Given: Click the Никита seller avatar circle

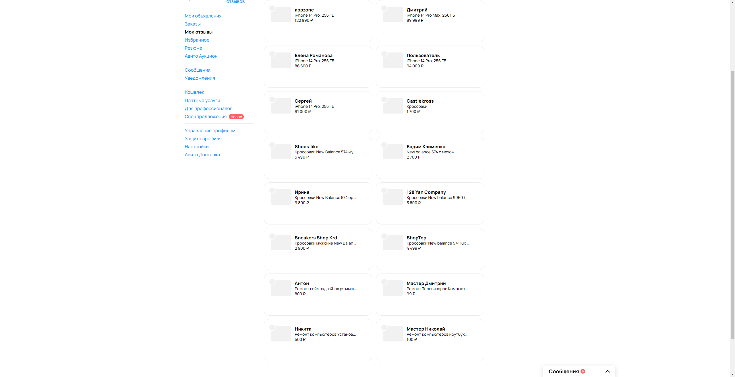Looking at the screenshot, I should click(x=272, y=327).
